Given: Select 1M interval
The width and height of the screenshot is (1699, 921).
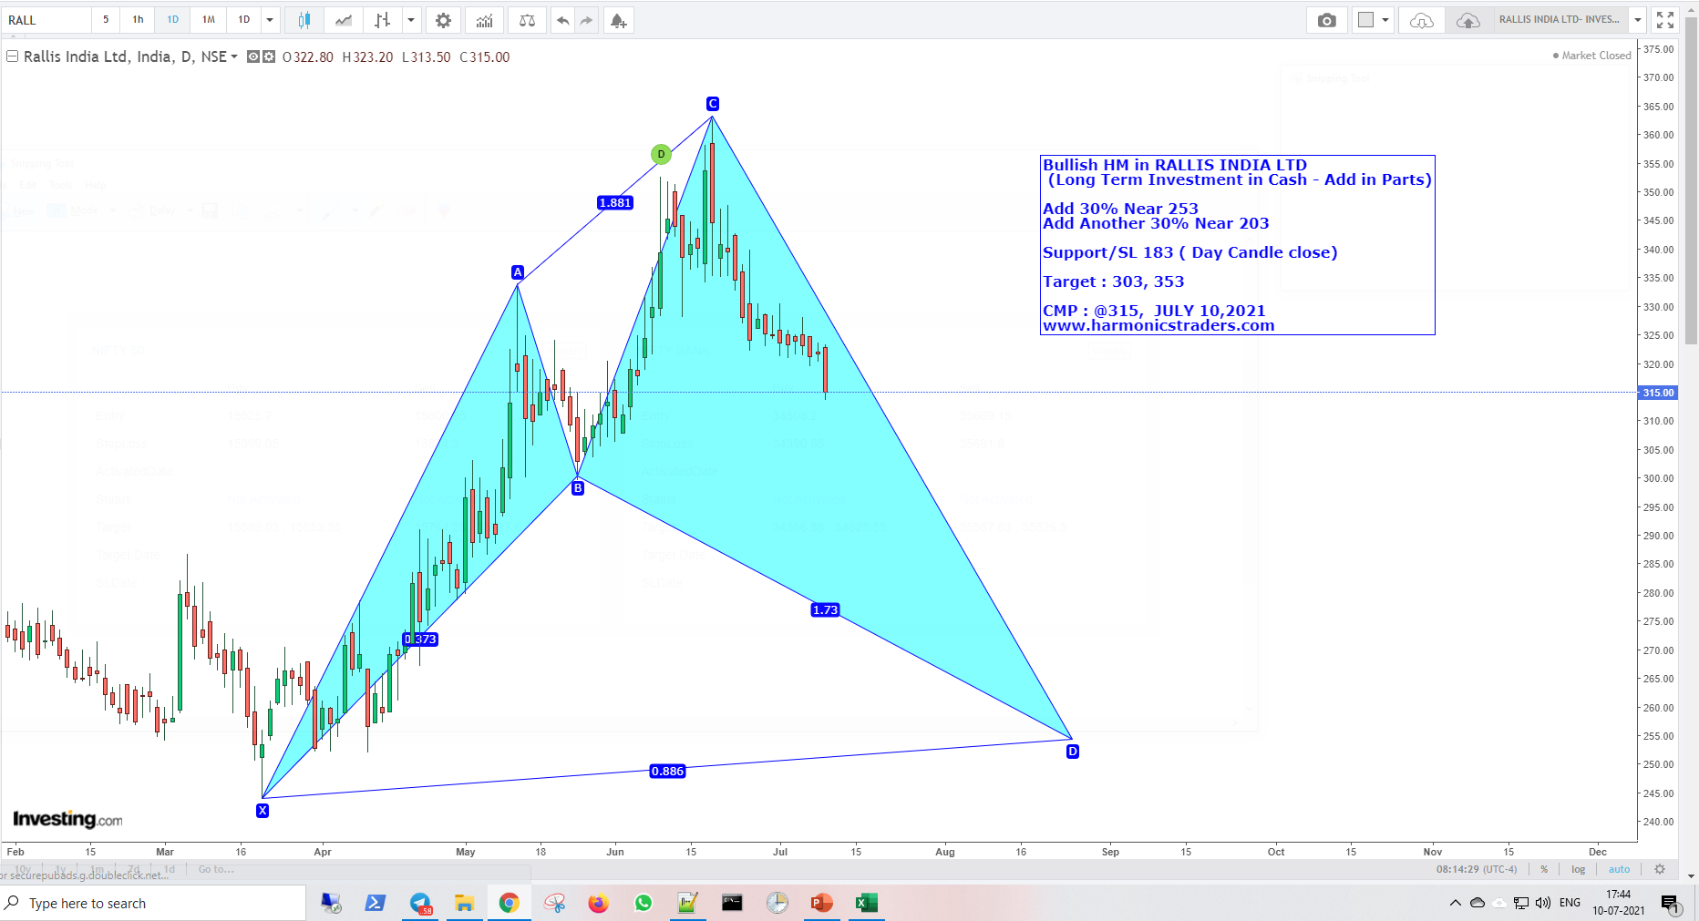Looking at the screenshot, I should click(x=209, y=20).
